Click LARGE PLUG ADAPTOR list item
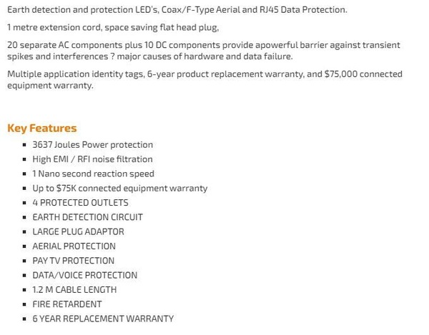Viewport: 429px width, 335px height. point(78,231)
